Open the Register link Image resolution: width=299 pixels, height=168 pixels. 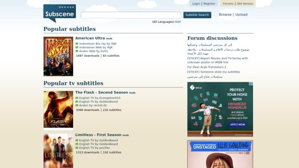tap(209, 4)
